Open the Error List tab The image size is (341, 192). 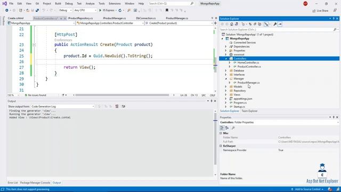[13, 182]
